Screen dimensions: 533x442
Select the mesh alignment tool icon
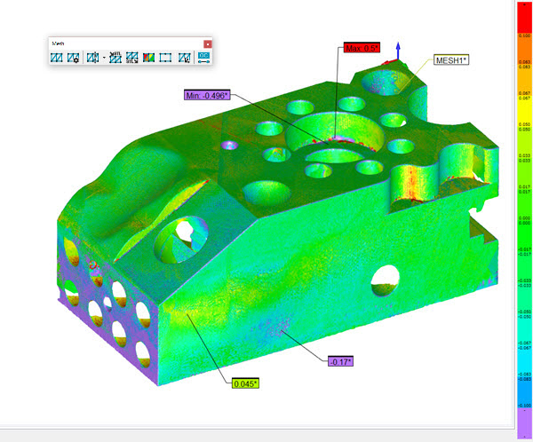[x=93, y=58]
